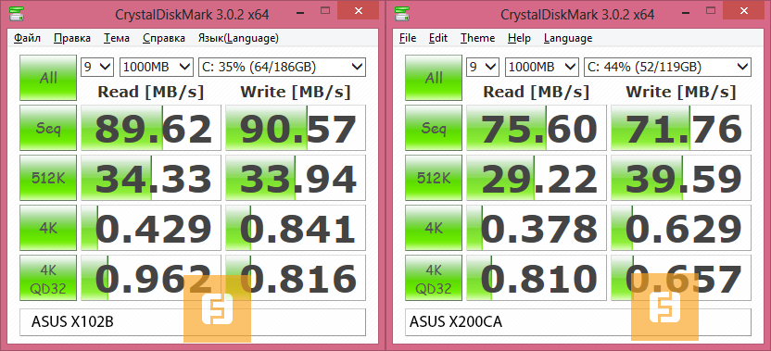Open Язык(Language) menu in left window
Screen dimensions: 771x351
pos(238,38)
